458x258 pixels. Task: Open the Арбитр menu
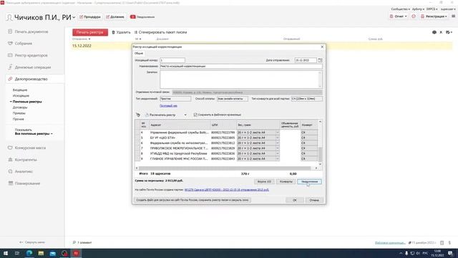coord(418,9)
